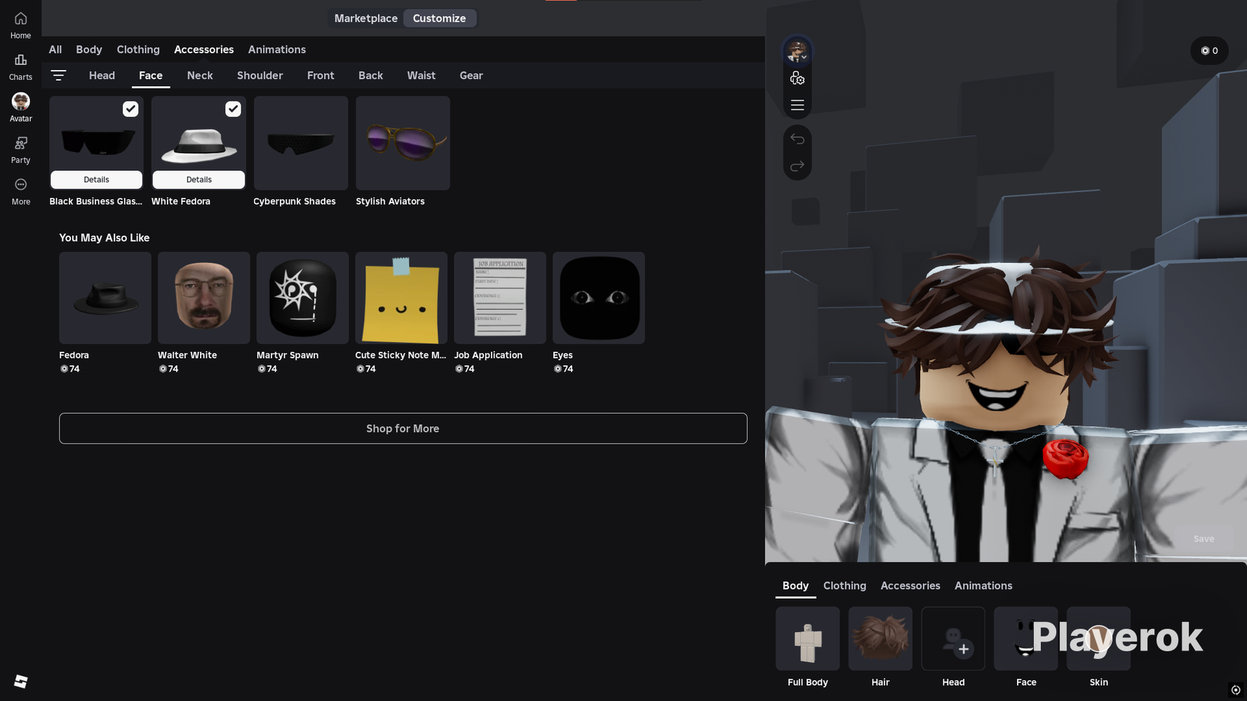Select the Martyr Spawn item
This screenshot has width=1247, height=701.
coord(302,298)
